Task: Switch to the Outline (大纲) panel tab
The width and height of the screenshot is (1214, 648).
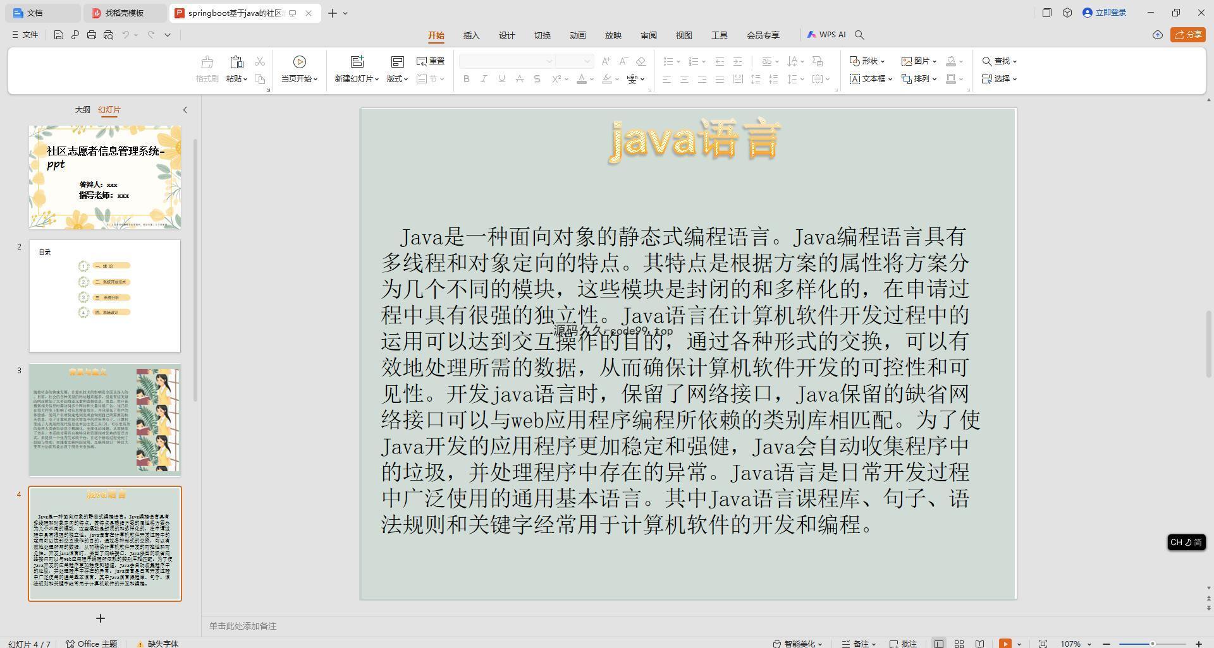Action: [82, 110]
